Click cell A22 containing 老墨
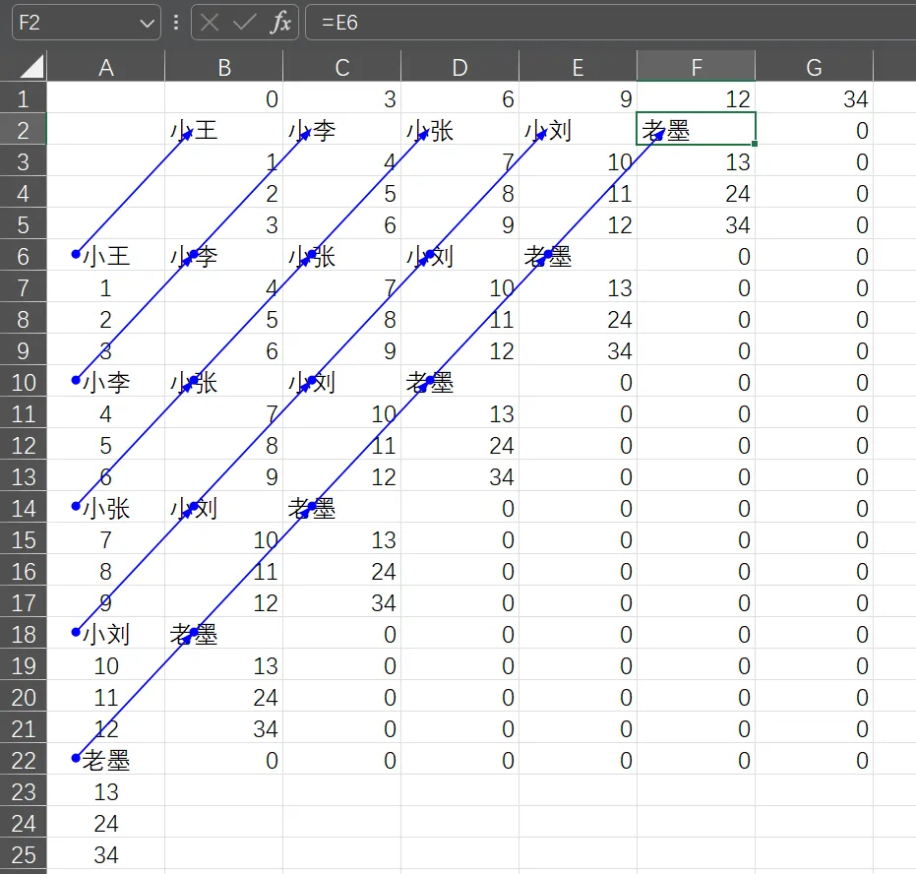The height and width of the screenshot is (874, 916). pos(105,761)
